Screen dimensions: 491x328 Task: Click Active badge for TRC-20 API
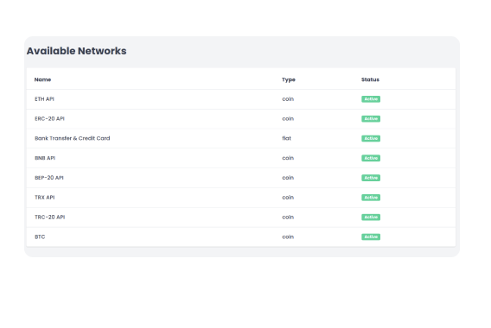371,218
